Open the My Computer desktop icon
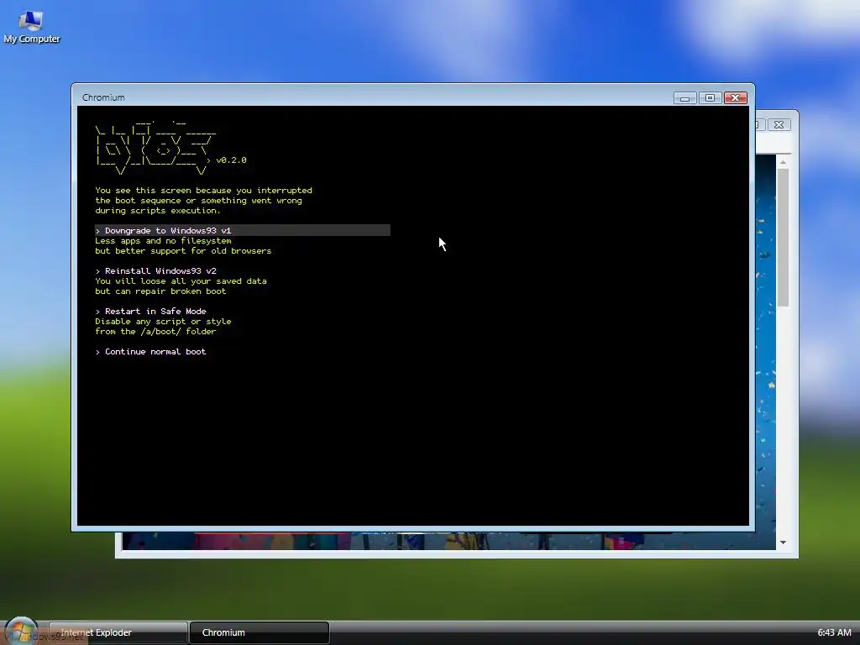 [x=31, y=27]
